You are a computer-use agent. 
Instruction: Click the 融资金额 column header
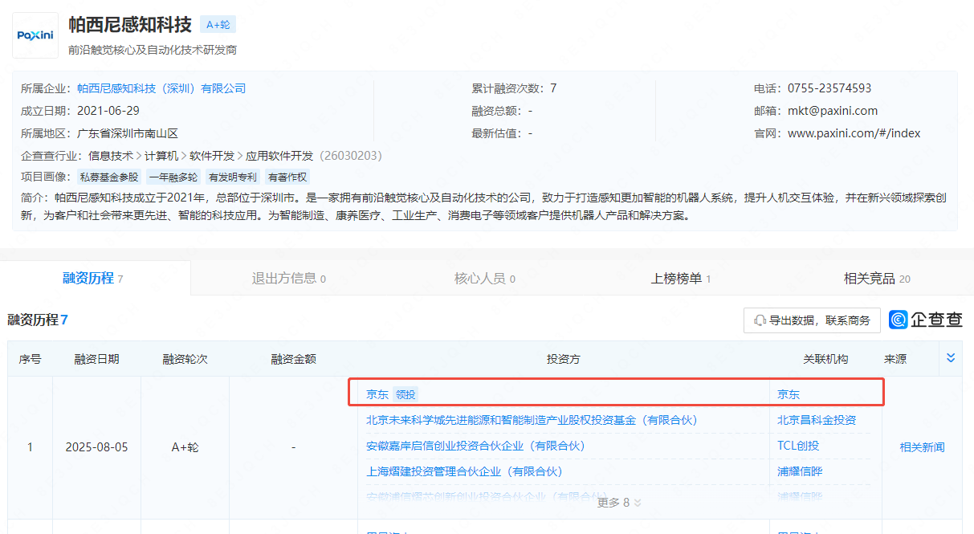pos(293,359)
